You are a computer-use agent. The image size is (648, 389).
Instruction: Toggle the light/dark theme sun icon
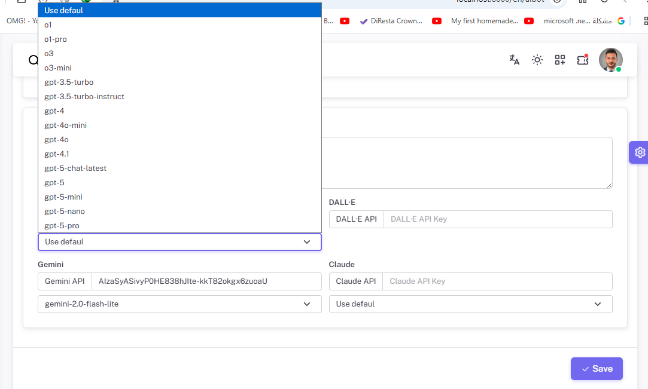pyautogui.click(x=537, y=60)
